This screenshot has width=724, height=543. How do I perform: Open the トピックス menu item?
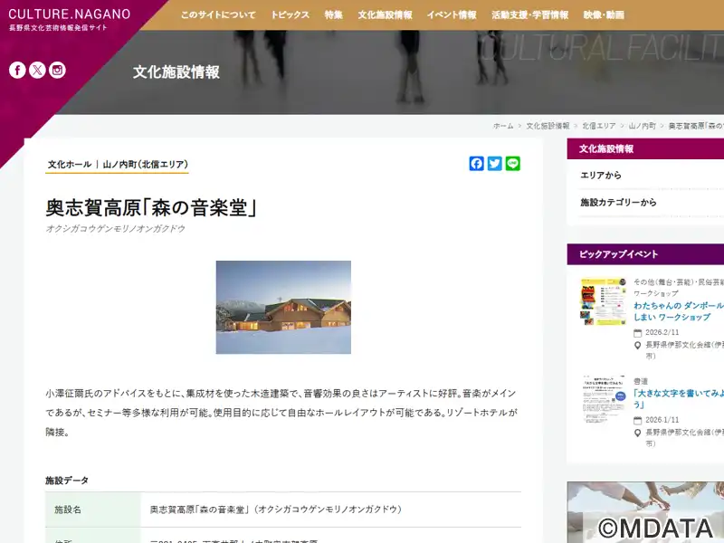tap(290, 15)
